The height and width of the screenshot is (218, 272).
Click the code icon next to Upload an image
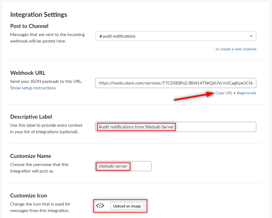(x=100, y=206)
